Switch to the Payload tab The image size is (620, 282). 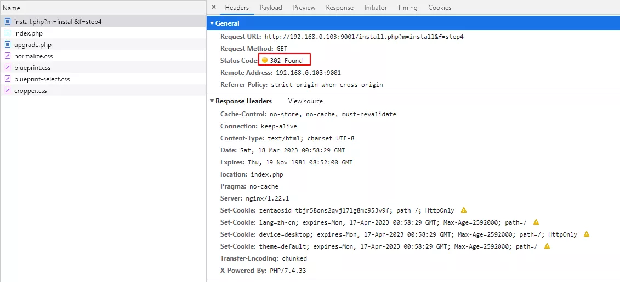pyautogui.click(x=271, y=8)
